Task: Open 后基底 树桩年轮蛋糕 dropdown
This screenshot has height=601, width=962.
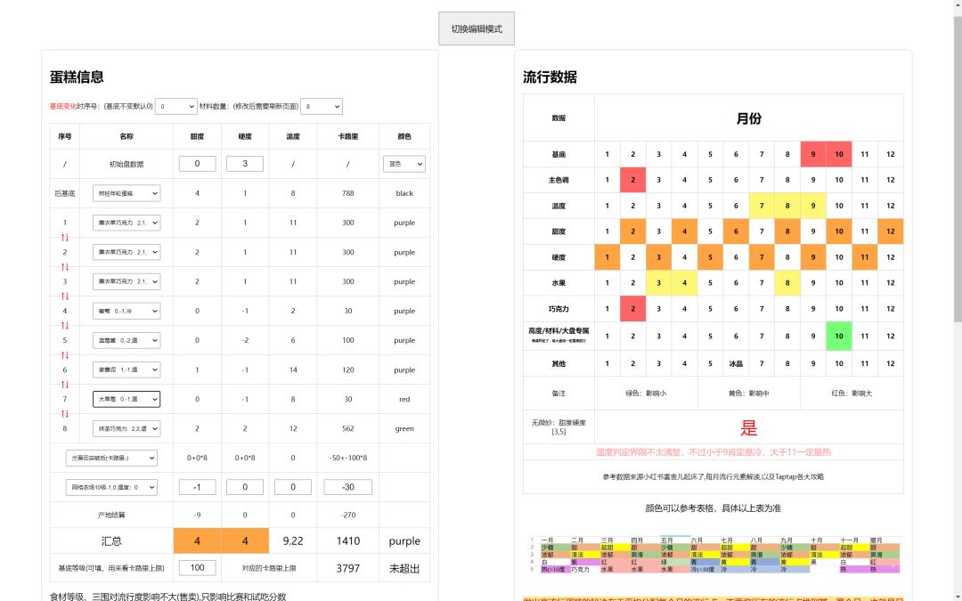Action: (126, 193)
